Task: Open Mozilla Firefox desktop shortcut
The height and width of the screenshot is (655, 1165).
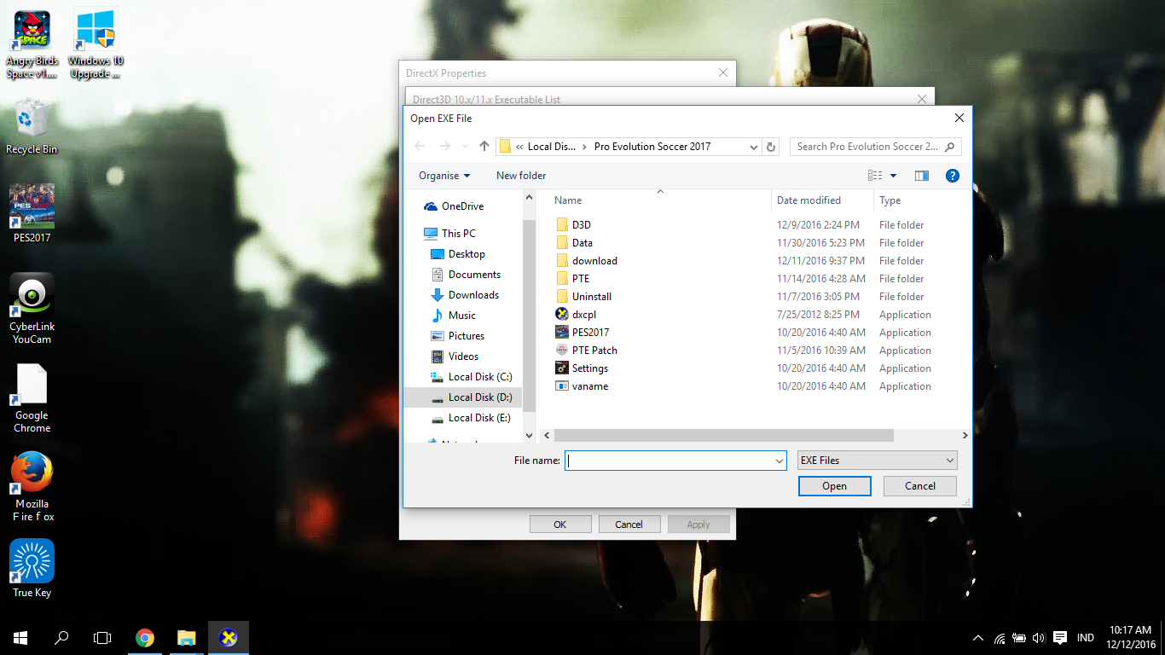Action: [32, 486]
